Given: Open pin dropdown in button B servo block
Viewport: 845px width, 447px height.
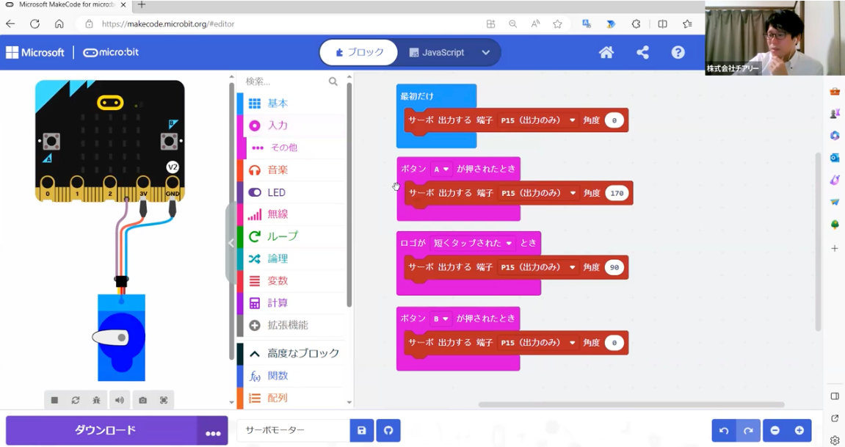Looking at the screenshot, I should coord(537,343).
